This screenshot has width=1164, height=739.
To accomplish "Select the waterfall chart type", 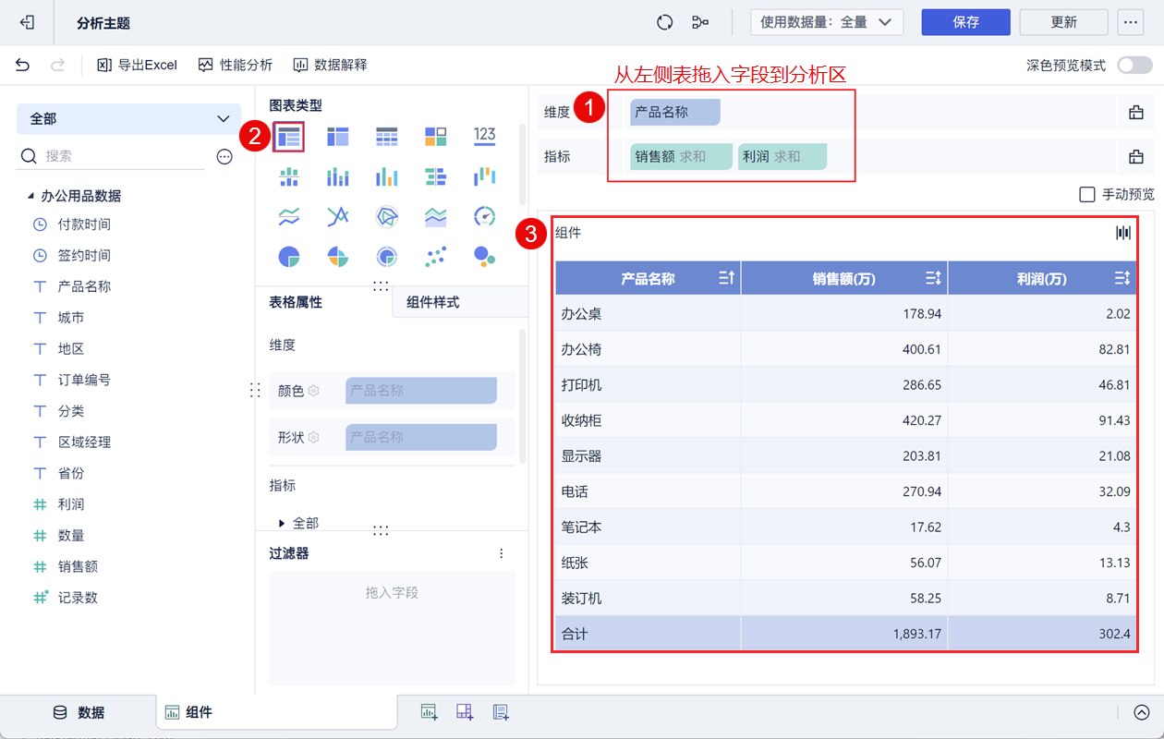I will pos(485,176).
